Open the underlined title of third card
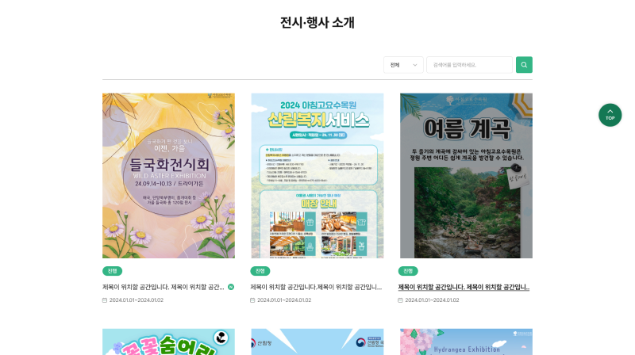The image size is (635, 355). (464, 287)
